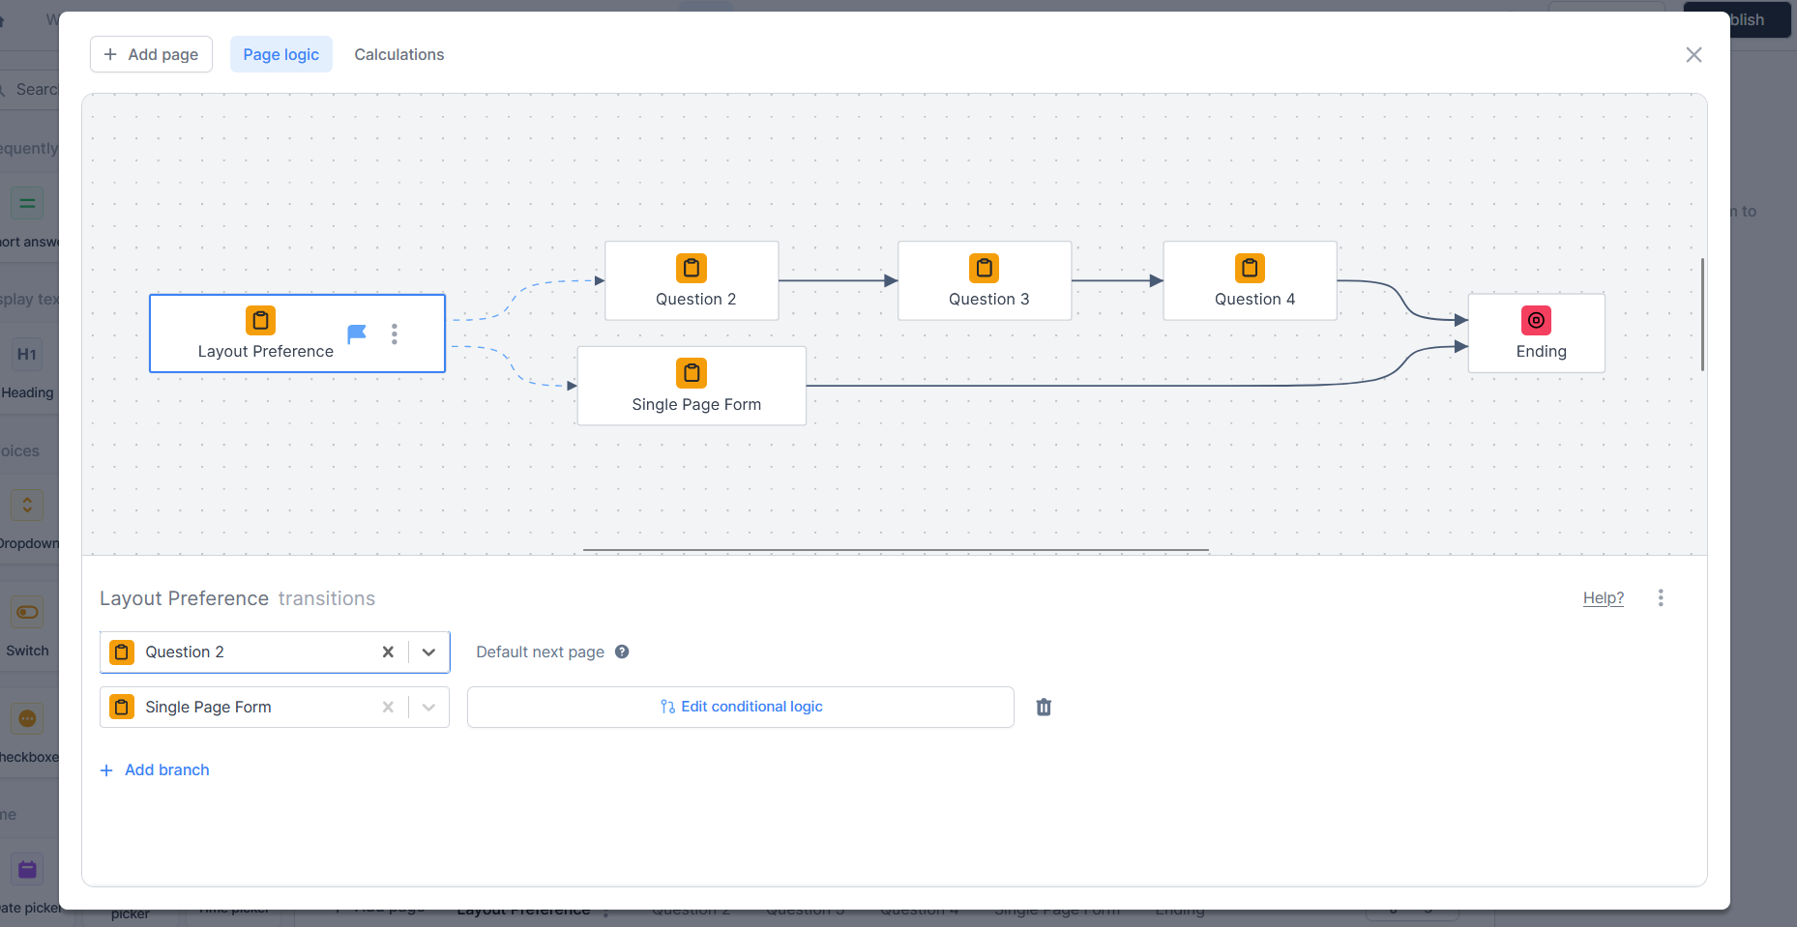
Task: Click the canvas horizontal scrollbar
Action: pos(896,550)
